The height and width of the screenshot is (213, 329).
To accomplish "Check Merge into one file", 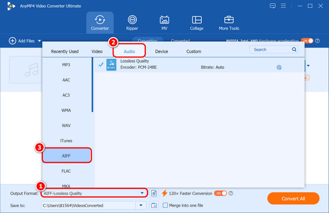I will coord(166,205).
